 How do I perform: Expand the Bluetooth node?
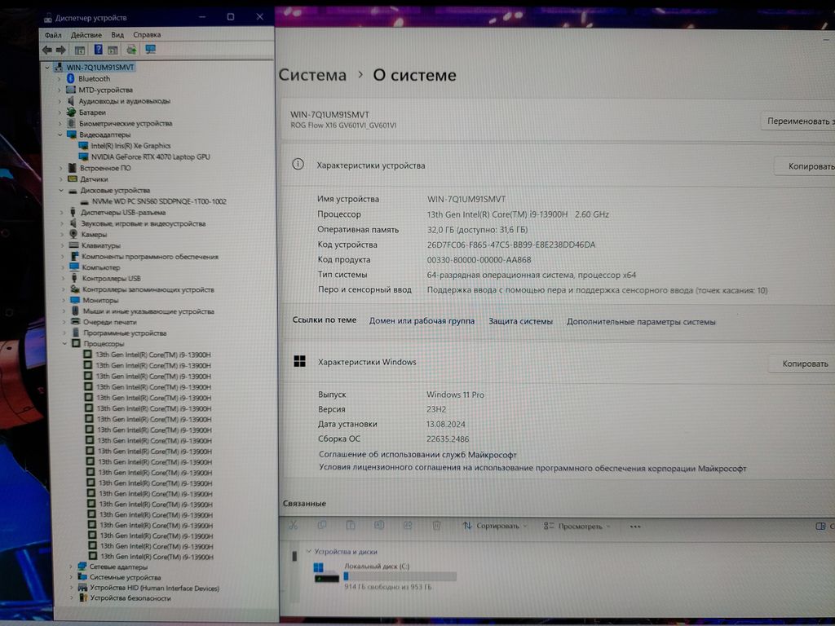tap(59, 79)
